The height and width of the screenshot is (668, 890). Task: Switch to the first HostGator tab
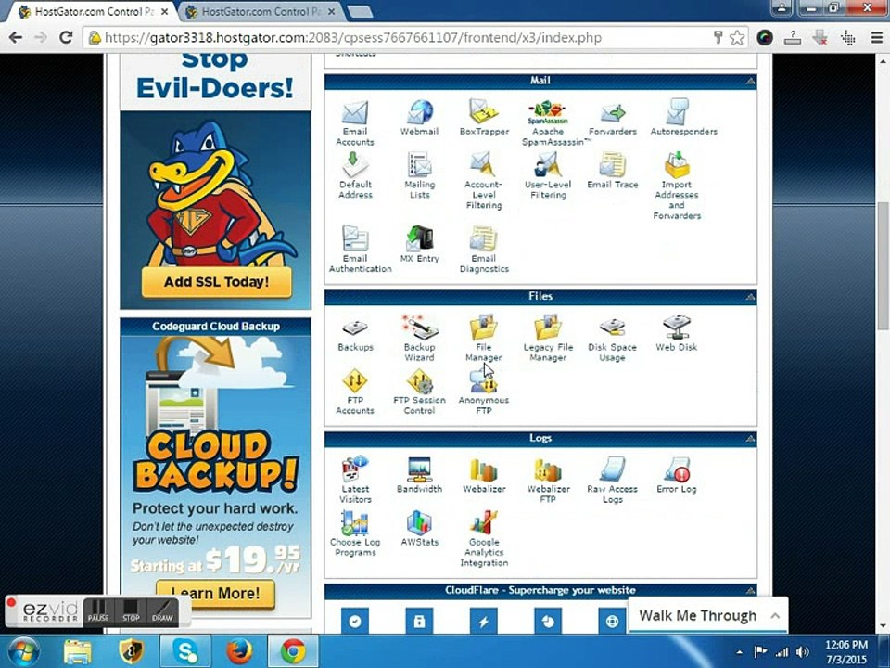(95, 11)
